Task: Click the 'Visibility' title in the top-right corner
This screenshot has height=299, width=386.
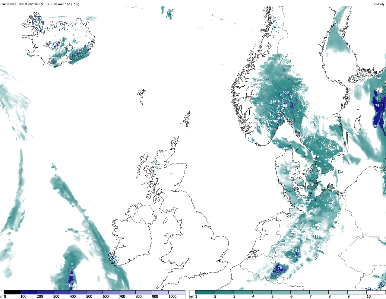Action: click(x=379, y=4)
